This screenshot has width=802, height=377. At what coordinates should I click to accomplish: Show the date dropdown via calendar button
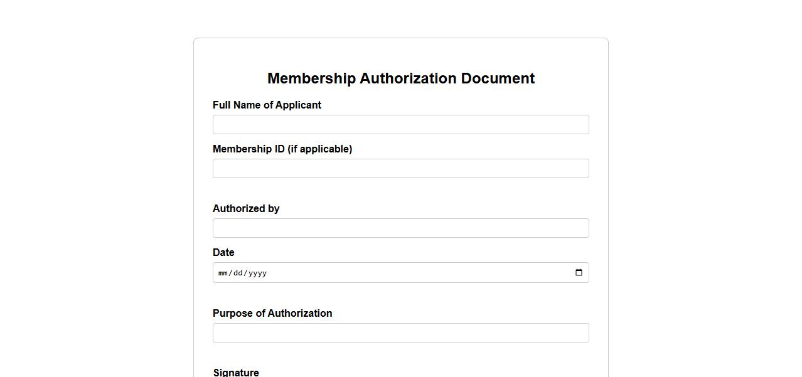click(579, 272)
